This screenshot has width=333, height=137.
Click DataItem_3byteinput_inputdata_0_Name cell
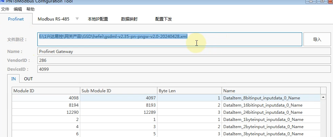pos(271,134)
